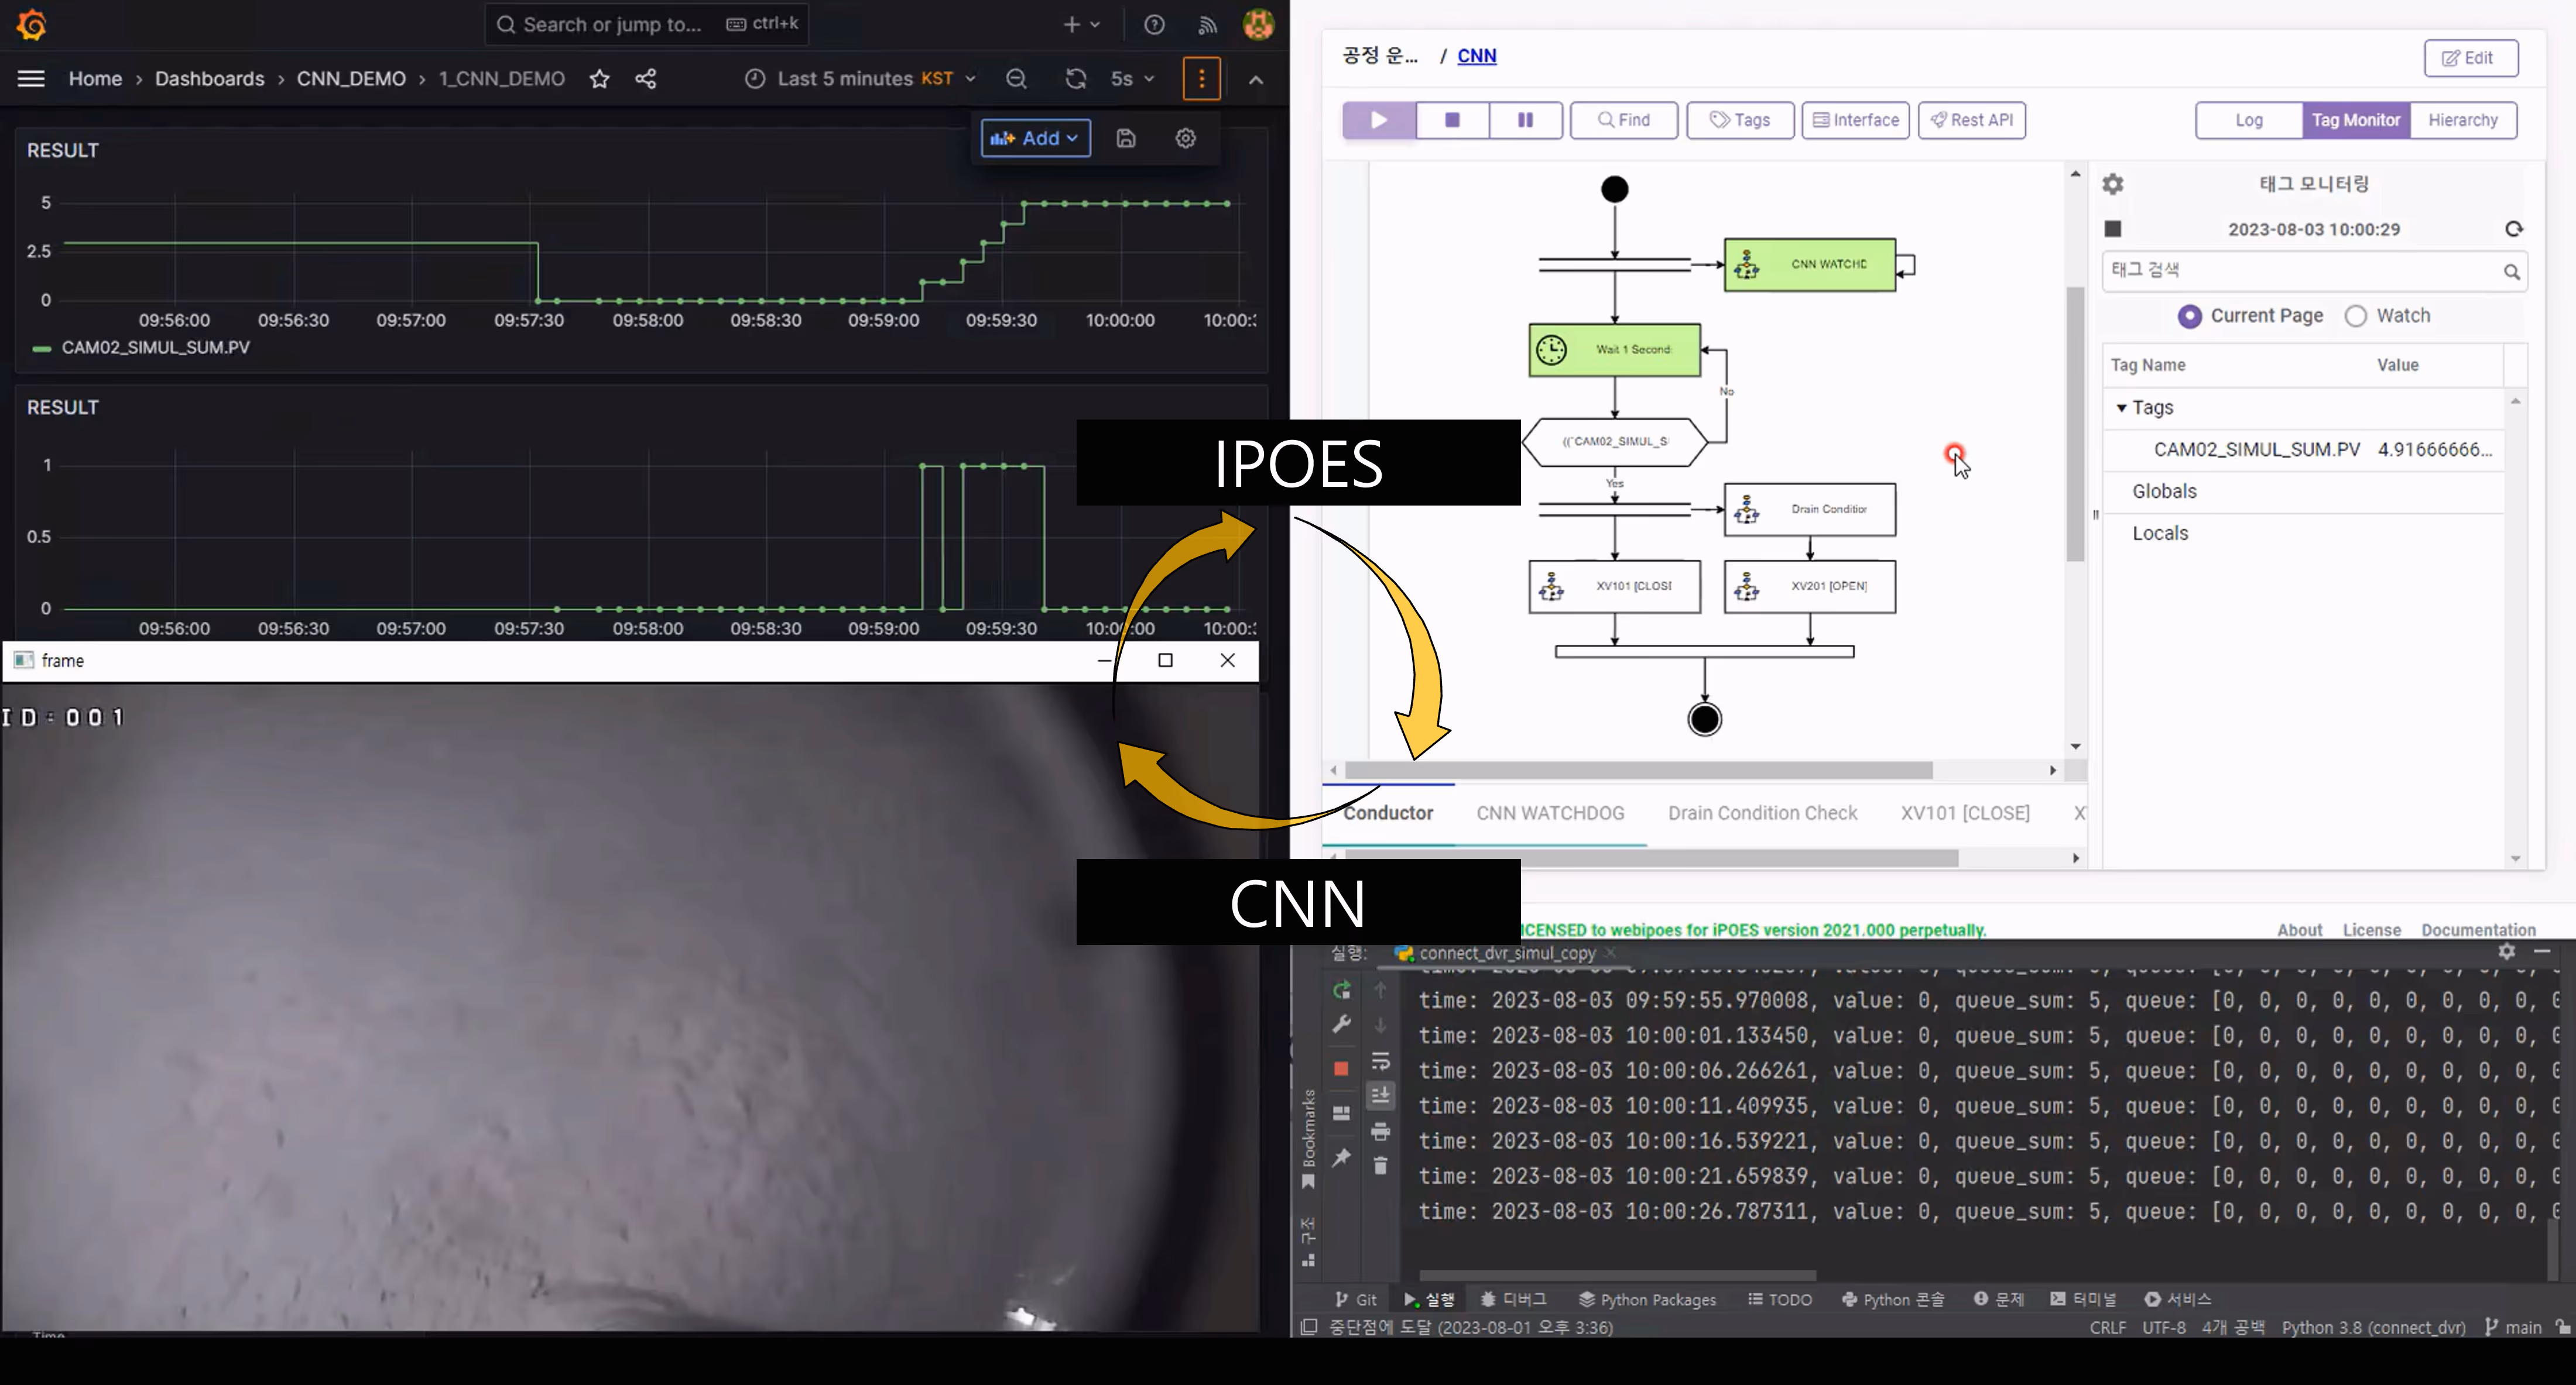Open the PyCharm Git tool window
The height and width of the screenshot is (1385, 2576).
pyautogui.click(x=1356, y=1299)
